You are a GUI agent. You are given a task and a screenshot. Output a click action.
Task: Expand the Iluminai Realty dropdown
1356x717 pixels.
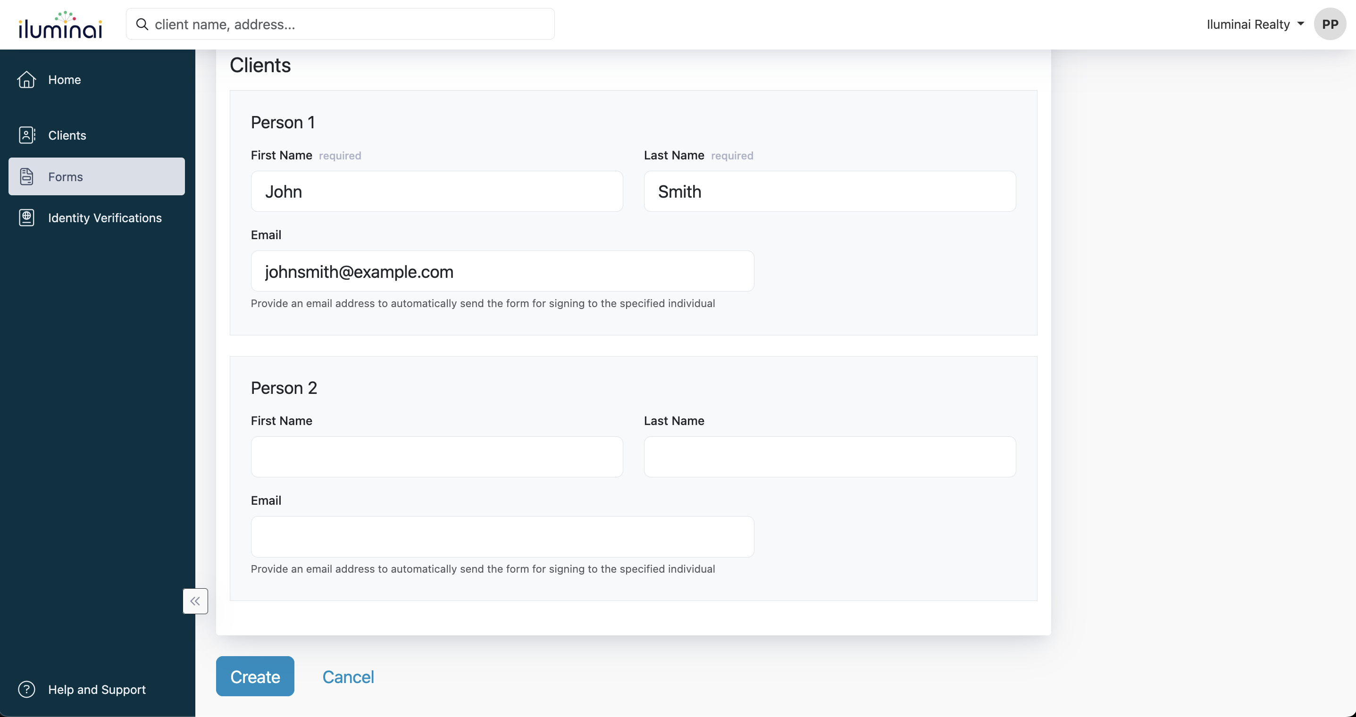coord(1255,24)
